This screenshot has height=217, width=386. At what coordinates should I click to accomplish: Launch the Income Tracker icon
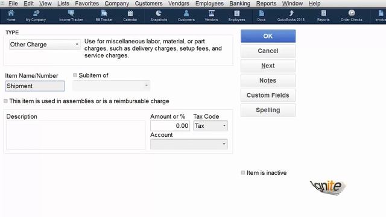(x=71, y=16)
